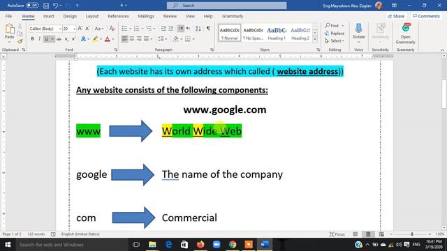Open the Grammarly tab

point(233,16)
